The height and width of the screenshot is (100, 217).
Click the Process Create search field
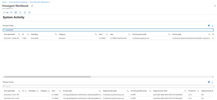click(108, 30)
